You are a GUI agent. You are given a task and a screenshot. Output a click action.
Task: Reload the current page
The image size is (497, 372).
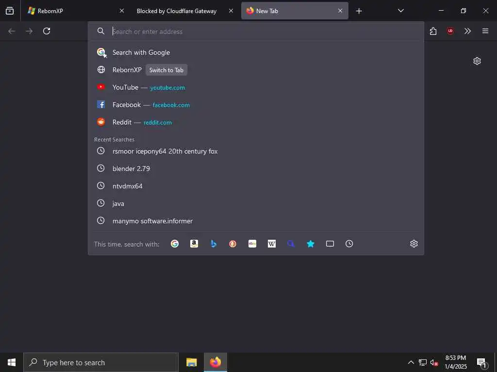click(x=47, y=31)
